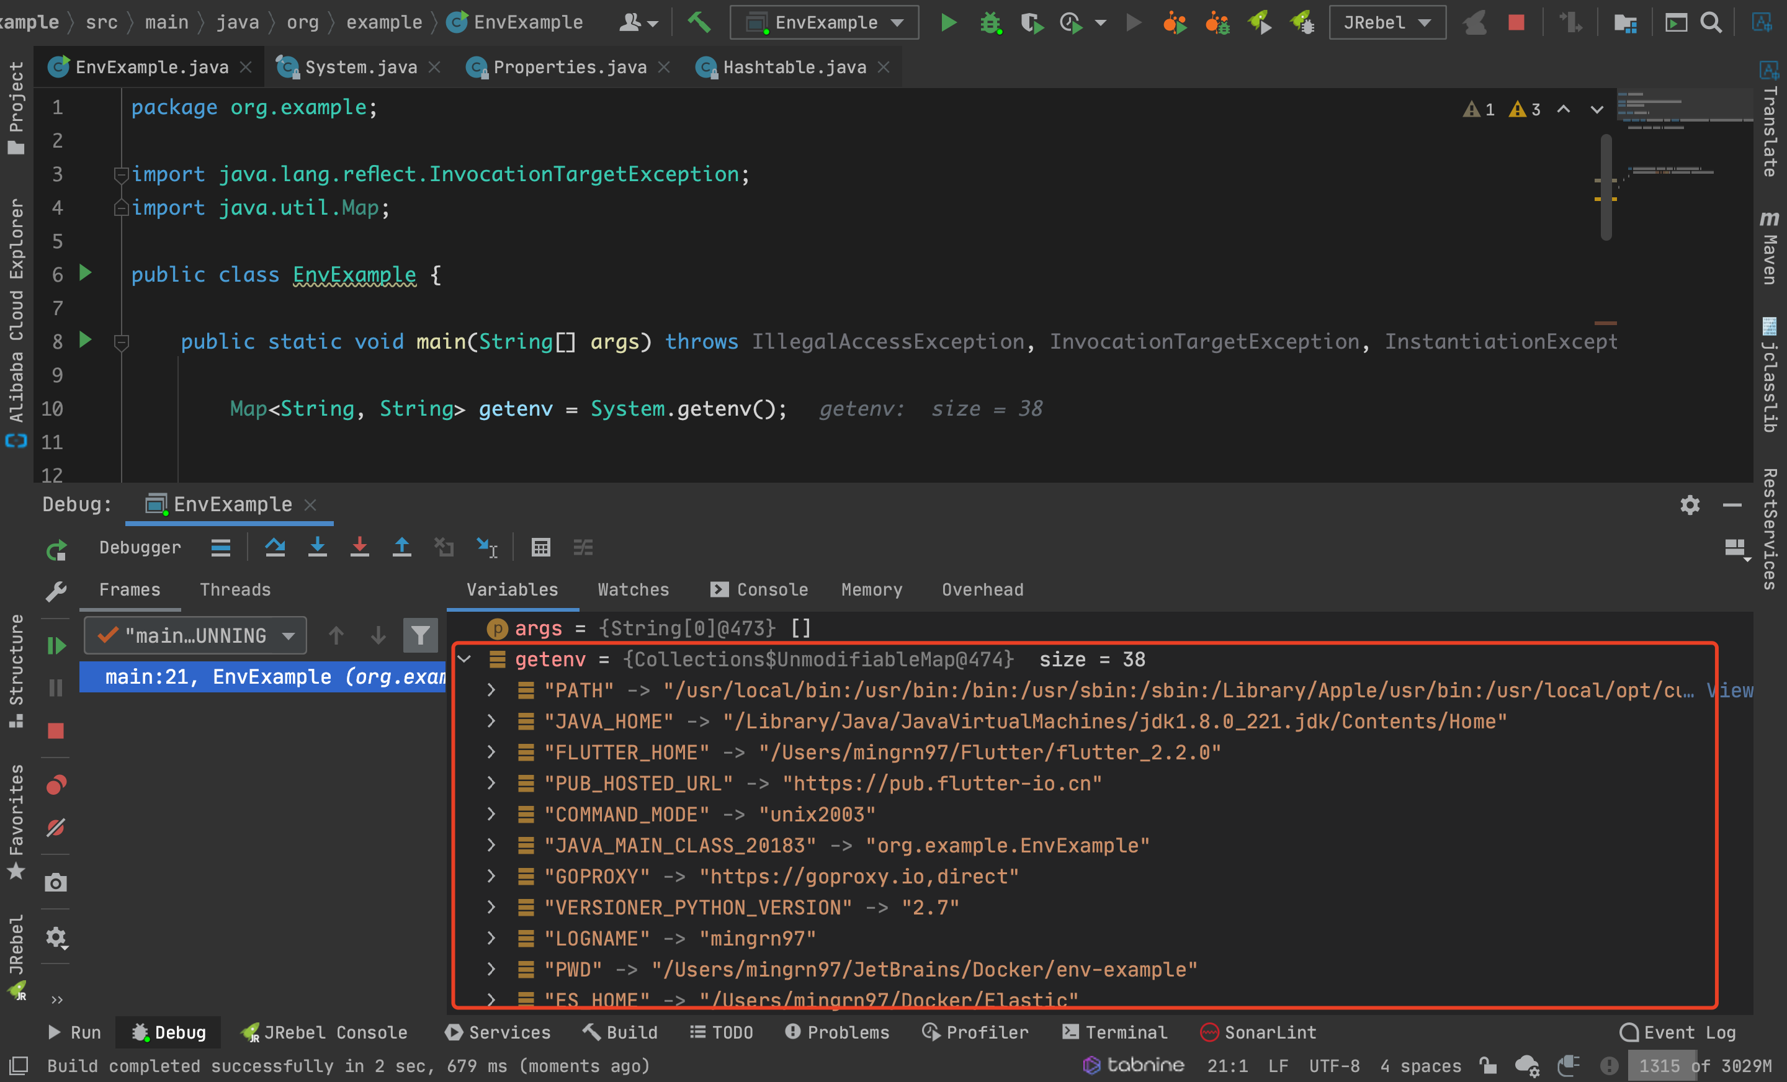
Task: Click the View Breakpoints red circles icon
Action: [56, 785]
